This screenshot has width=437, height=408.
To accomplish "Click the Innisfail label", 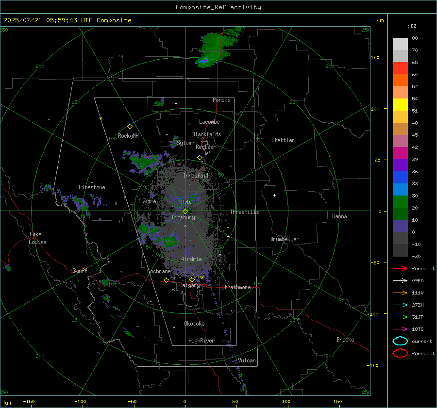I will (196, 176).
